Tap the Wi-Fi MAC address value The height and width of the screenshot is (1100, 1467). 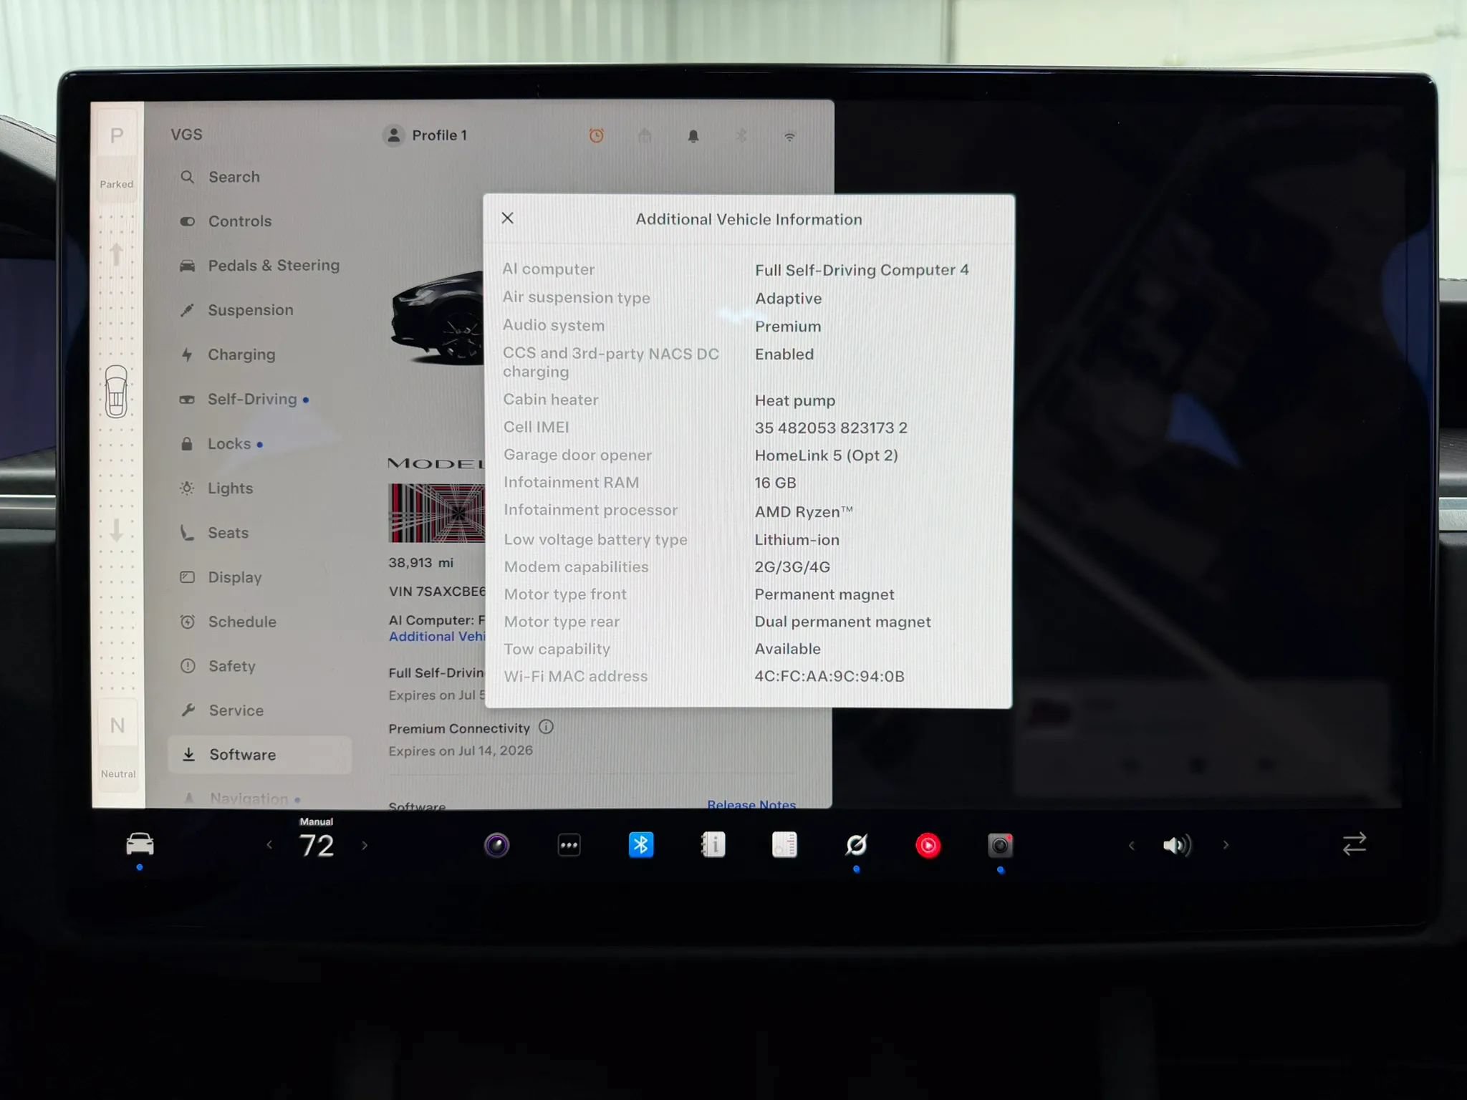pyautogui.click(x=829, y=676)
